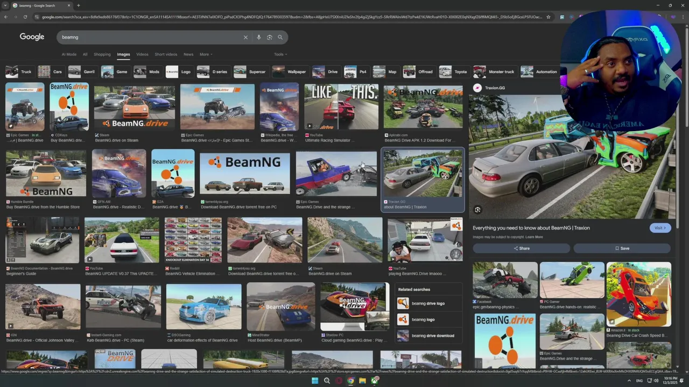Open Windows Start menu
The image size is (689, 387).
[x=315, y=381]
